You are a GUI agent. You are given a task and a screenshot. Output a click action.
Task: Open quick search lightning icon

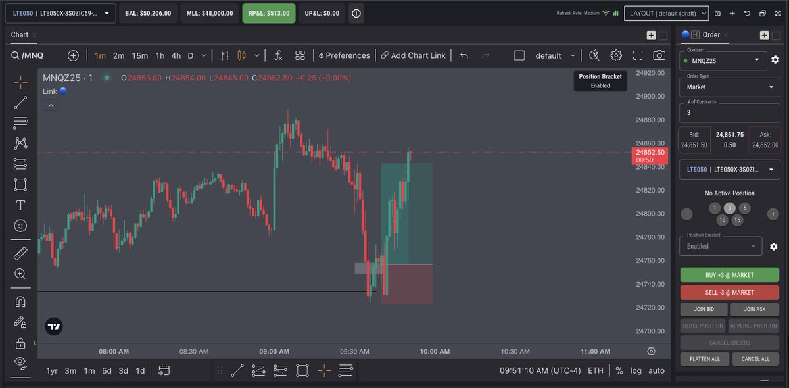tap(594, 55)
